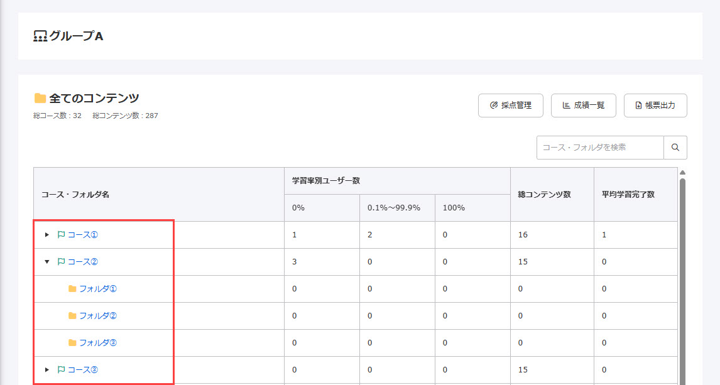Click the 平均学習完了数 column header
Screen dimensions: 720x385
click(636, 195)
